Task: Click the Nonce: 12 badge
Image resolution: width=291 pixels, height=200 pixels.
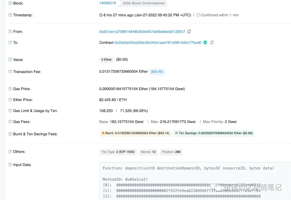Action: pos(148,152)
